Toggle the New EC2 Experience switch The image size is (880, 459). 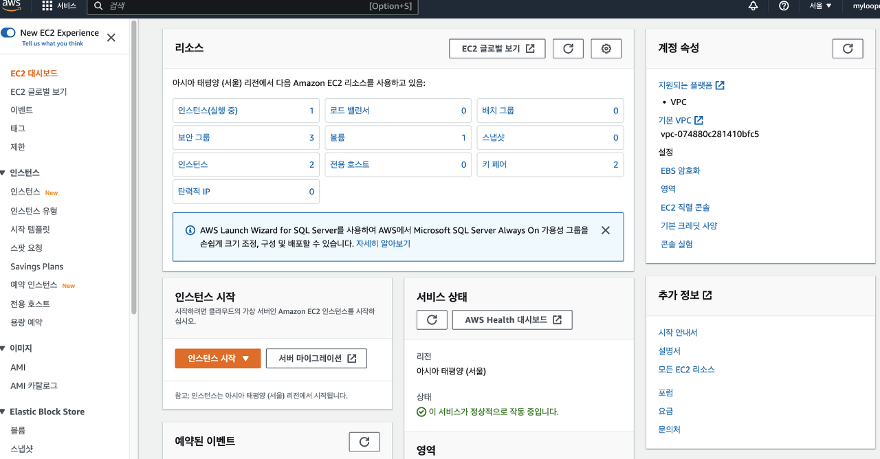point(8,33)
